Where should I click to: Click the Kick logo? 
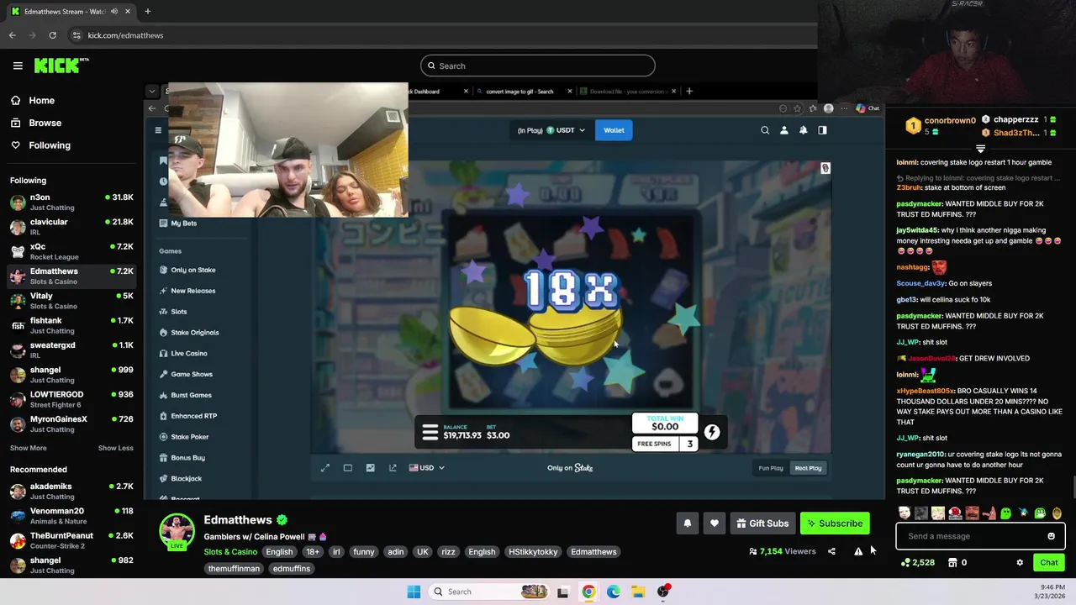[61, 66]
